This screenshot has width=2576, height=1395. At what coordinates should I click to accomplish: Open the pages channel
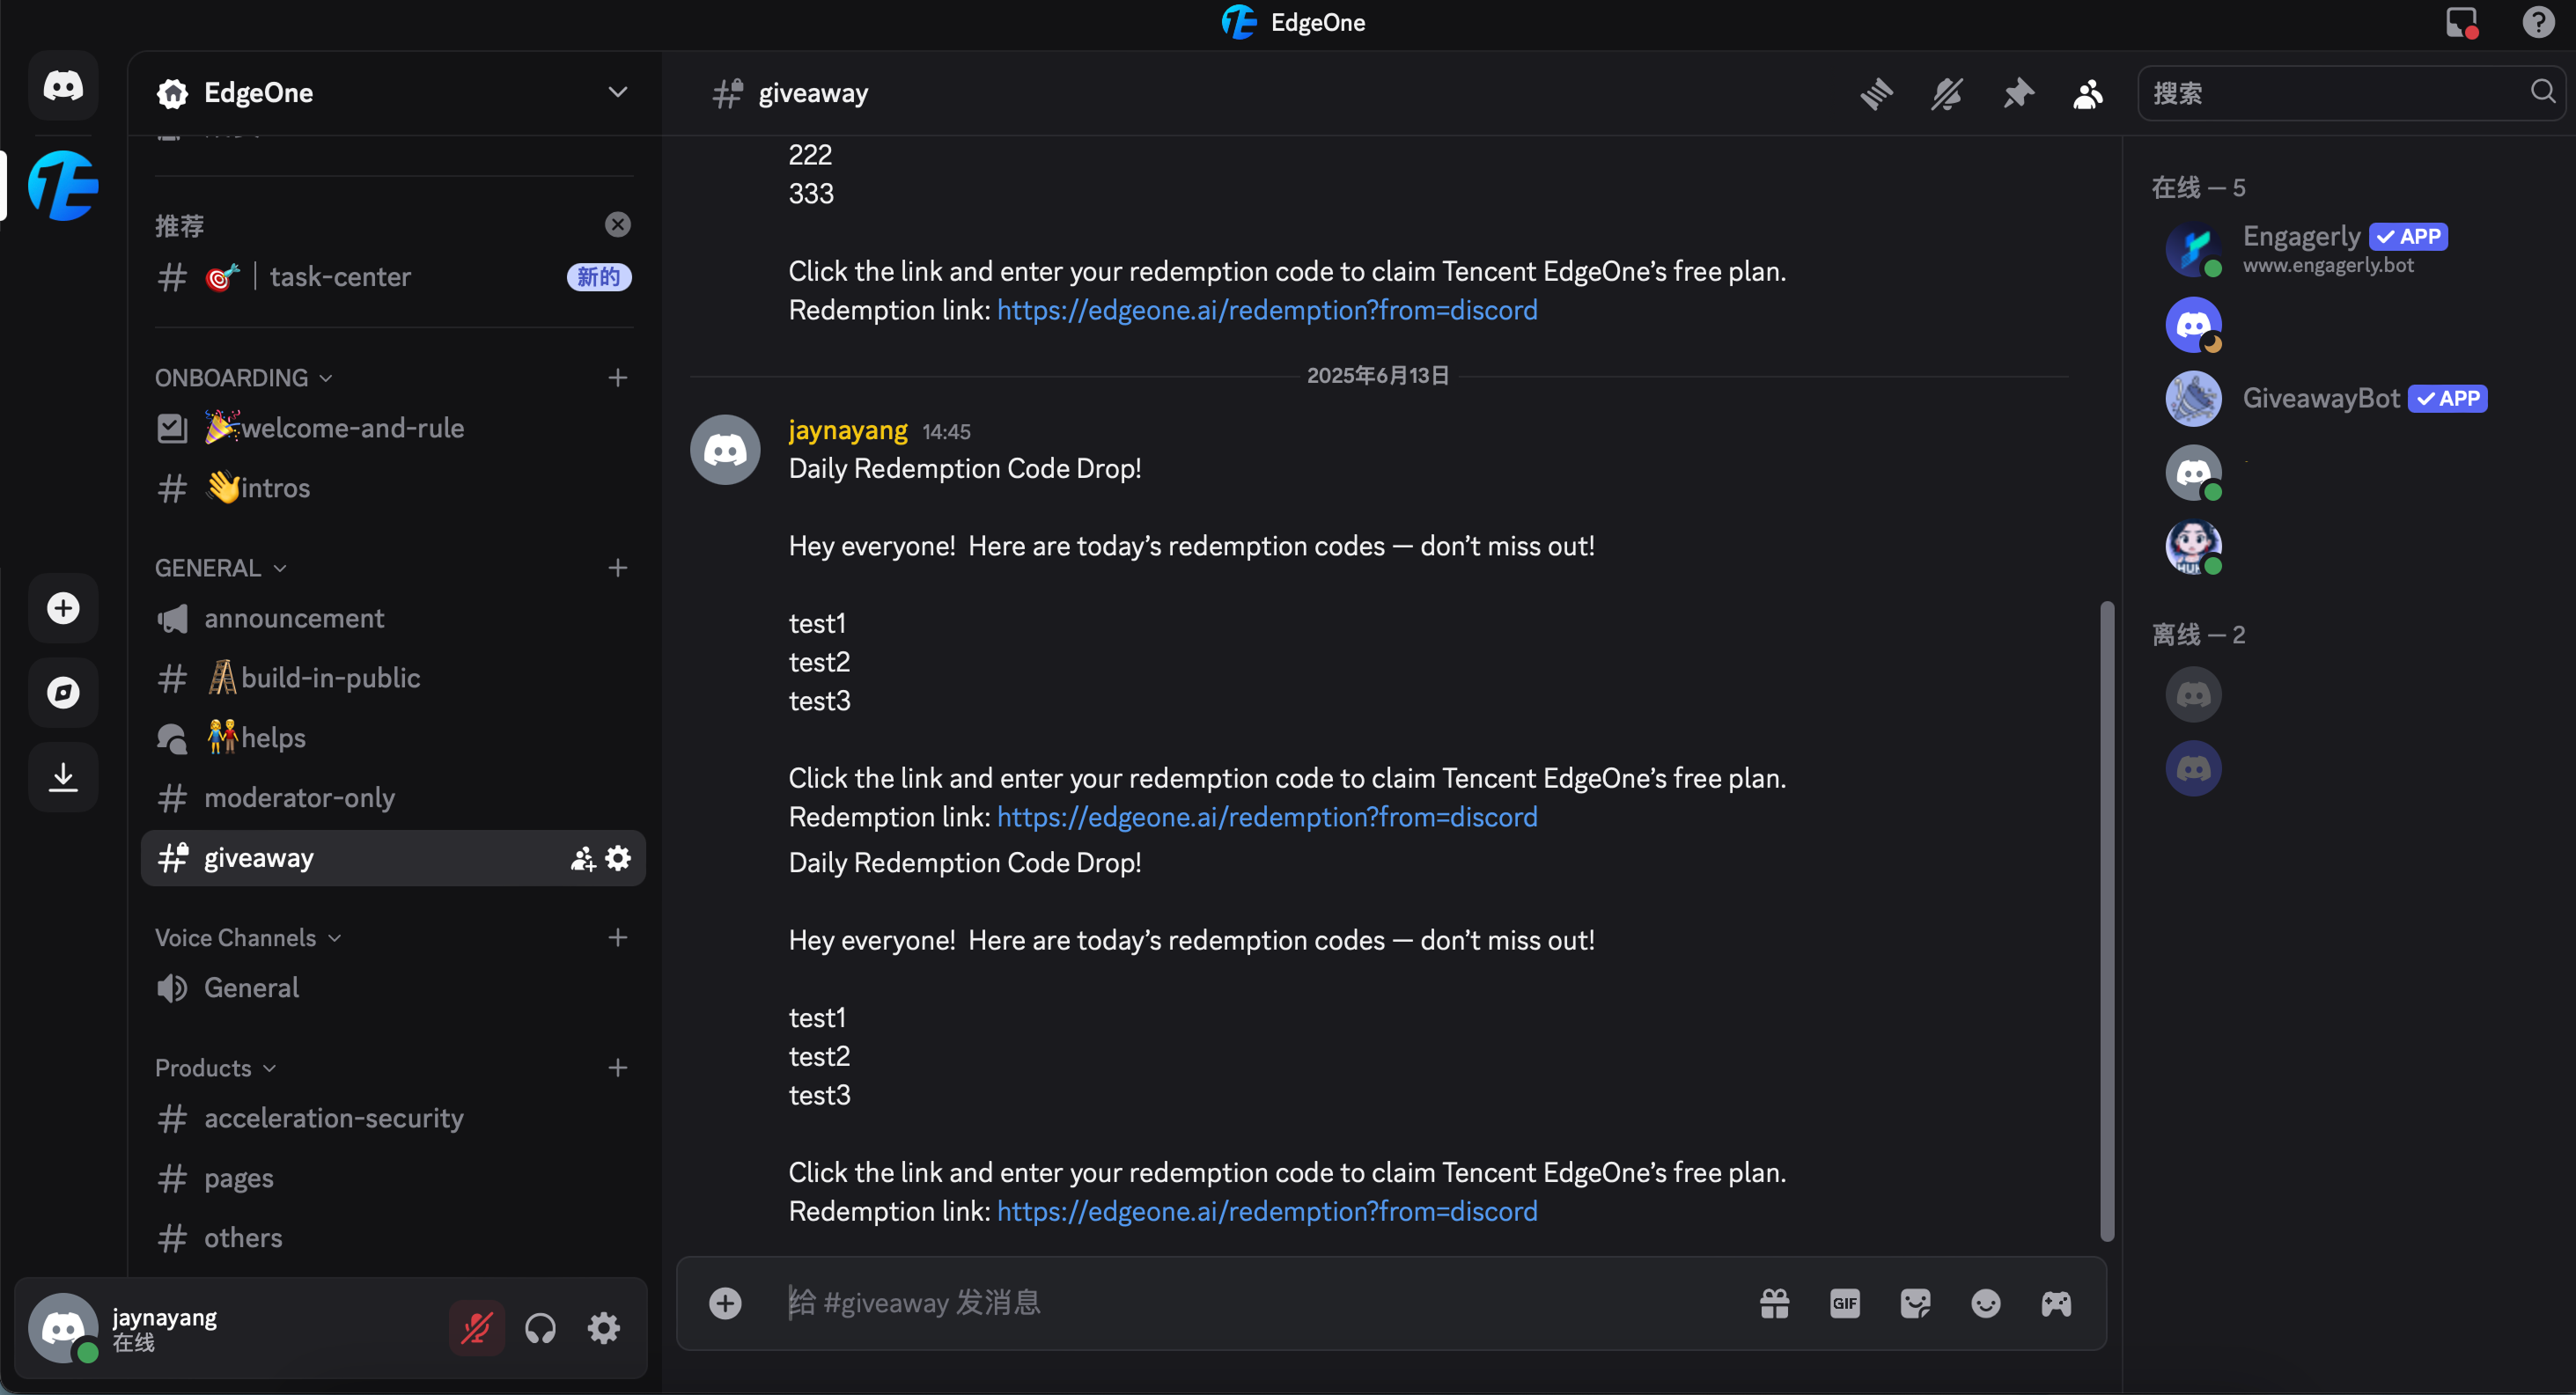[x=394, y=1178]
